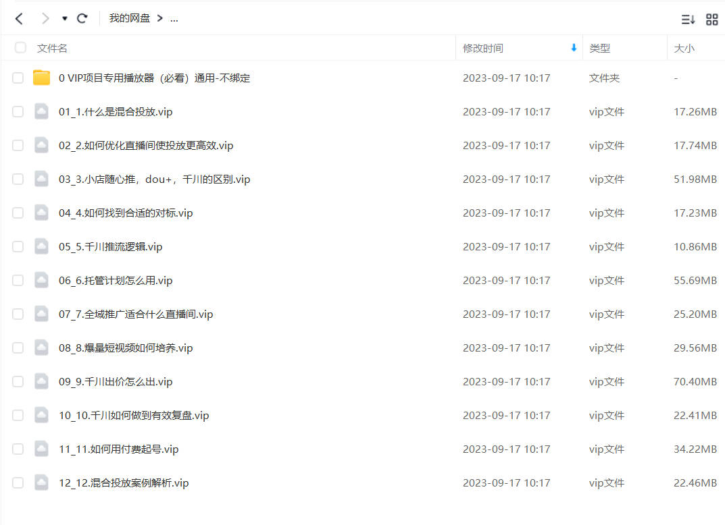Screen dimensions: 725x525
Task: Check the box for 11_11.如何用付费起号.vip
Action: point(18,448)
